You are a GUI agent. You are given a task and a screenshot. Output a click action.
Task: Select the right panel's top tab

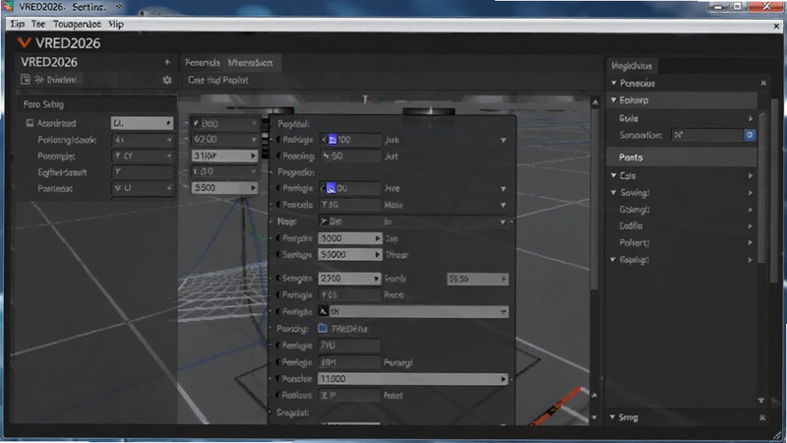632,66
